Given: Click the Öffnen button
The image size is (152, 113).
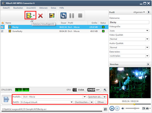Looking at the screenshot, I should click(x=101, y=102).
